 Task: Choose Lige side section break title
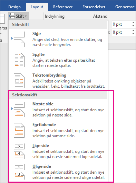[x=41, y=146]
